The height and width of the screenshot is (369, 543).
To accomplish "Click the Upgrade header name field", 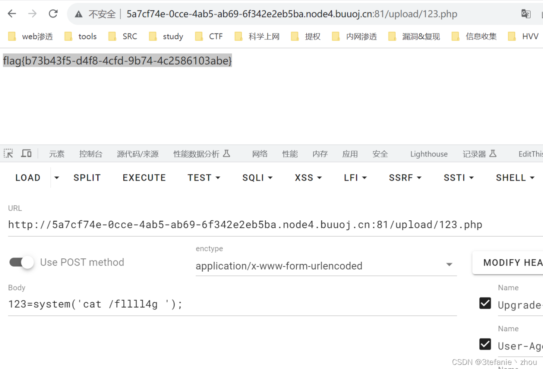I will click(520, 305).
